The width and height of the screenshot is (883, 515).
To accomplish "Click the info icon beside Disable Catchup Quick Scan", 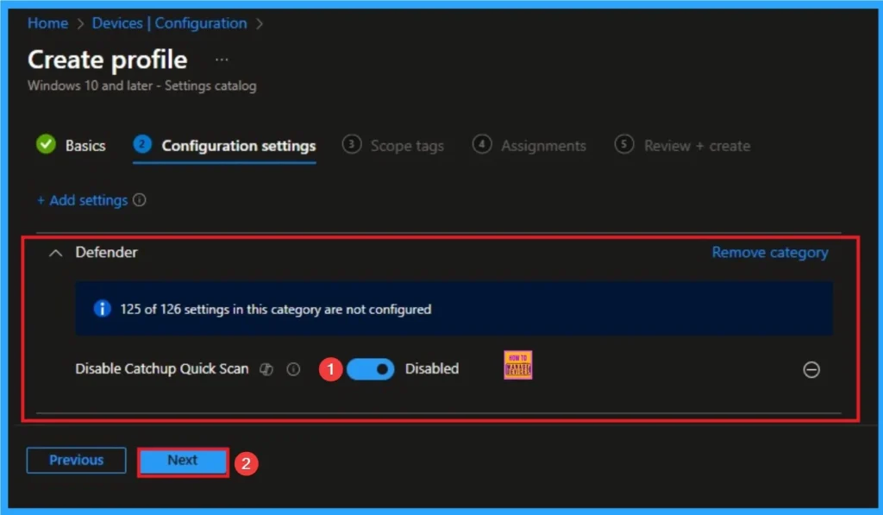I will 293,368.
